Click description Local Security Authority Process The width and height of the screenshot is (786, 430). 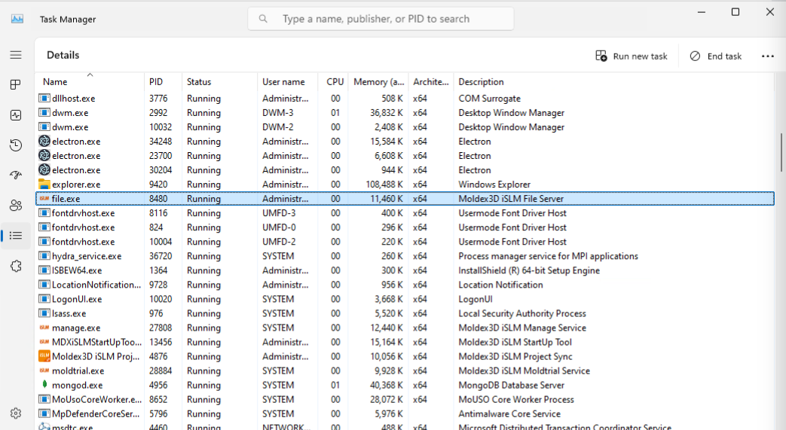521,313
